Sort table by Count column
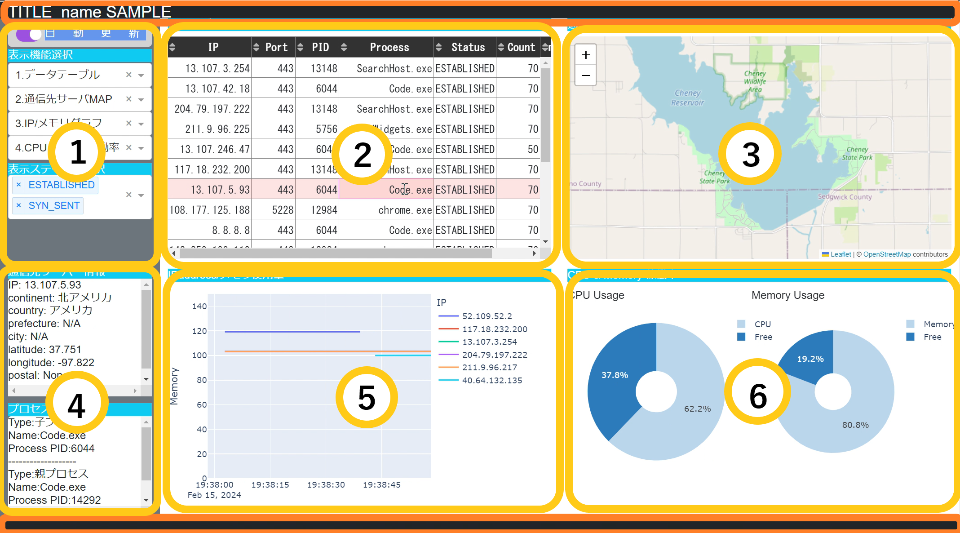The width and height of the screenshot is (960, 533). coord(501,47)
